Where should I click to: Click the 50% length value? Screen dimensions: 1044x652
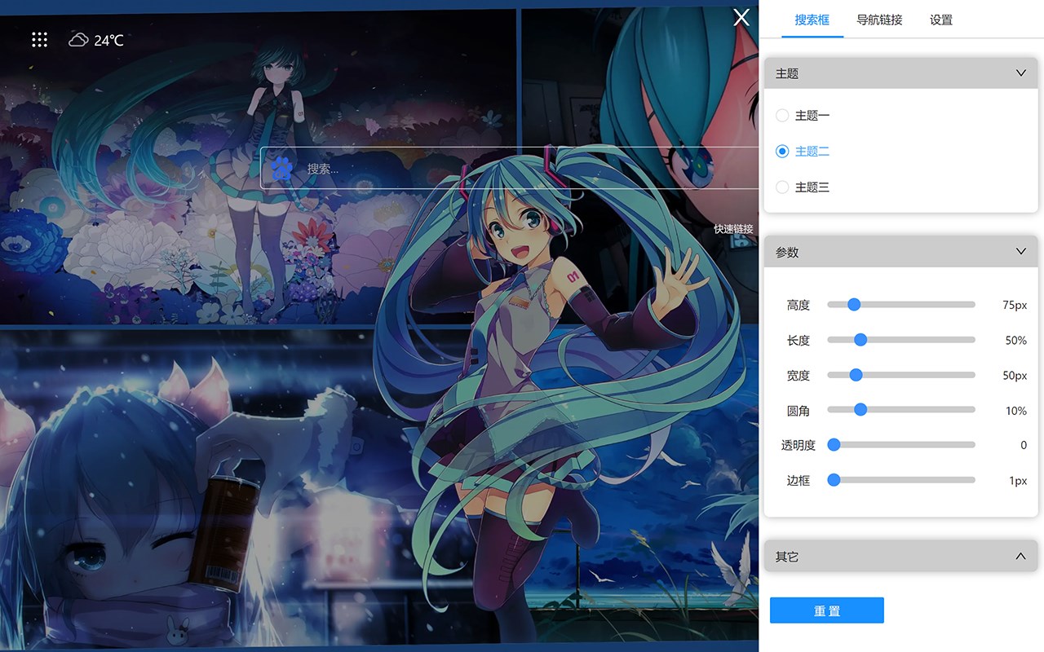click(1015, 341)
